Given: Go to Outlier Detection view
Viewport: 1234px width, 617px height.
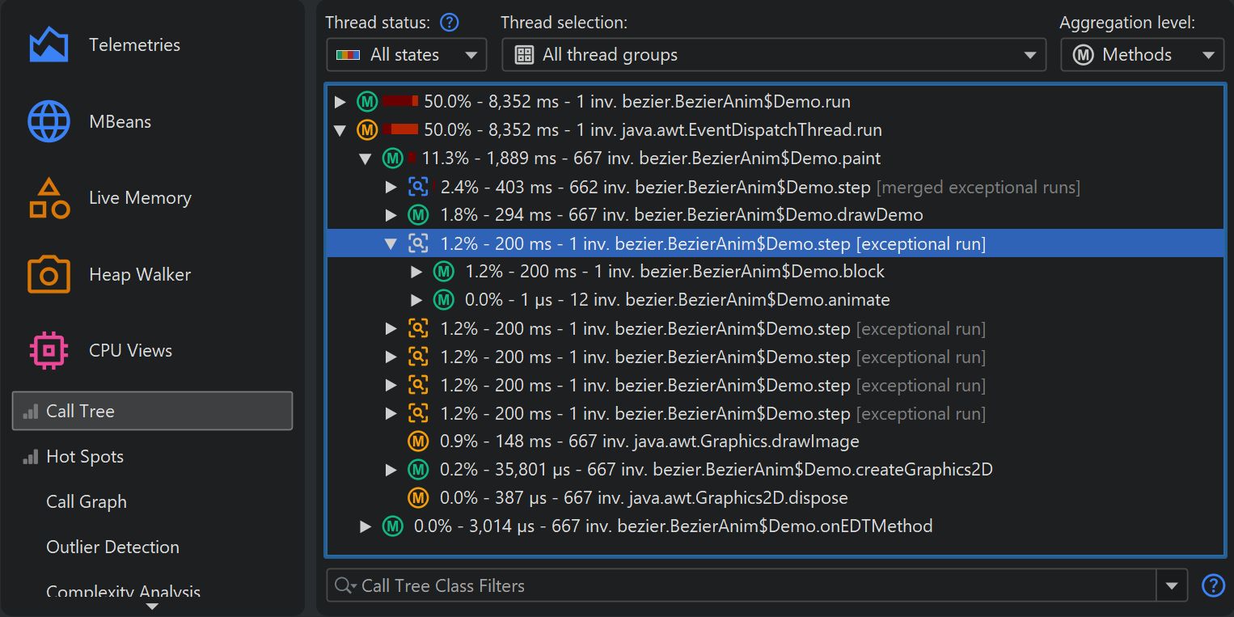Looking at the screenshot, I should (x=112, y=547).
